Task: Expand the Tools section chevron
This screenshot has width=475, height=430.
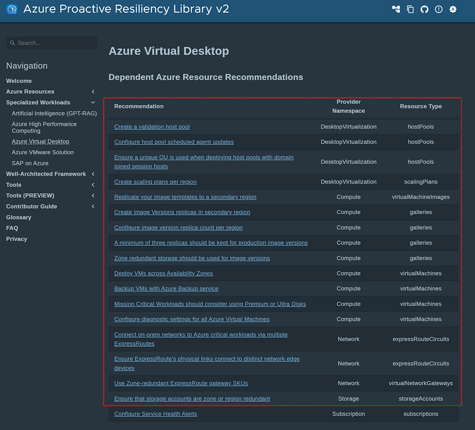Action: tap(93, 185)
